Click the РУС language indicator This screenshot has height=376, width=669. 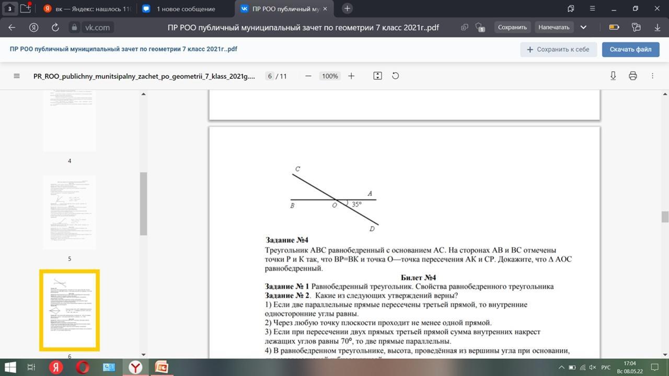[x=606, y=368]
